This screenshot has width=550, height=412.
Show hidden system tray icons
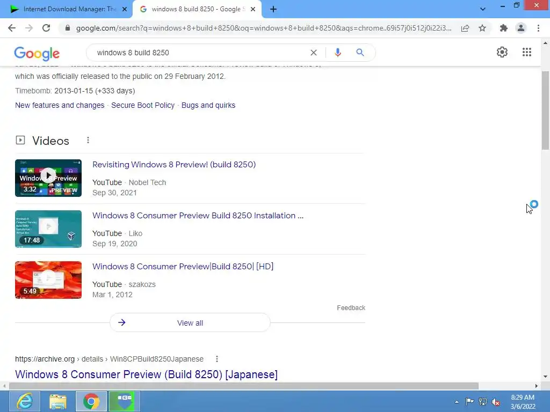click(x=457, y=402)
